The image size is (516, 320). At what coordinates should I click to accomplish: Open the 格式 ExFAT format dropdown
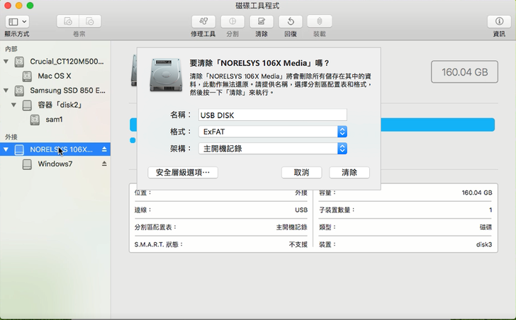[342, 132]
